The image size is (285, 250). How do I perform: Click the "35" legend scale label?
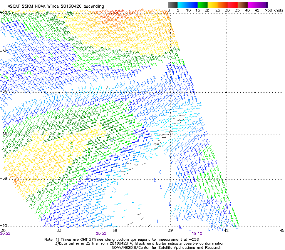coord(237,10)
